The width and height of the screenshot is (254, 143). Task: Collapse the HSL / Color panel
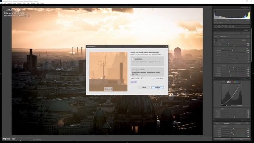pos(250,120)
